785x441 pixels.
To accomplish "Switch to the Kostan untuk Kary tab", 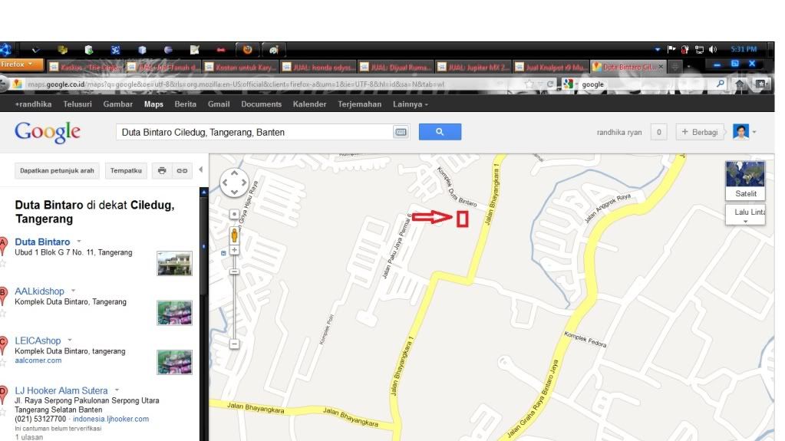I will (x=240, y=67).
